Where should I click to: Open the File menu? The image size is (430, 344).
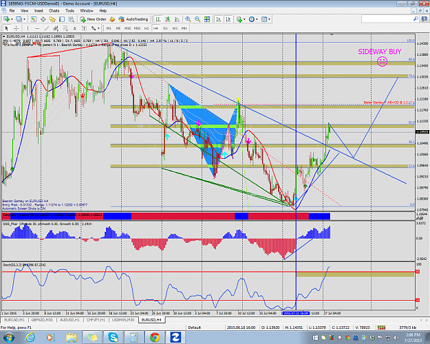click(x=12, y=11)
